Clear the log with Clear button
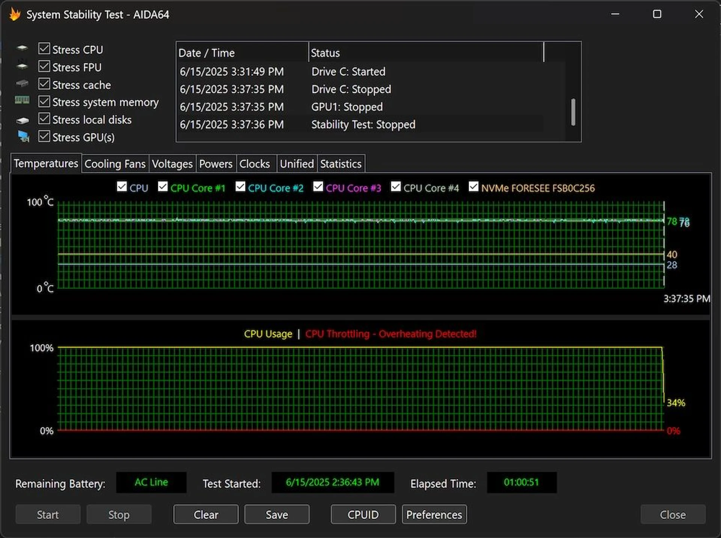This screenshot has width=721, height=538. pos(206,514)
